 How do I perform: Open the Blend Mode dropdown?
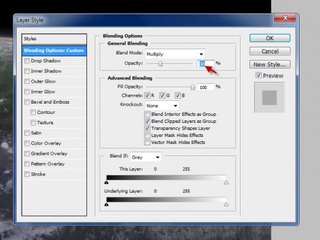tap(175, 54)
